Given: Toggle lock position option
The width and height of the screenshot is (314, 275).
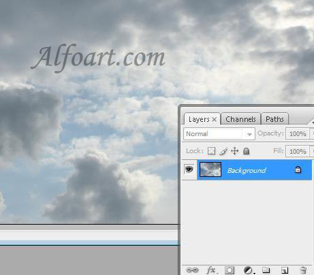Looking at the screenshot, I should coord(234,151).
